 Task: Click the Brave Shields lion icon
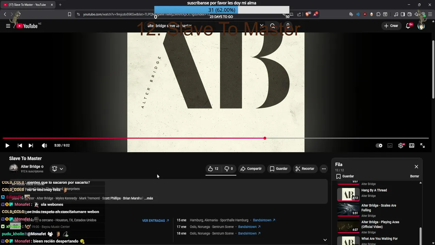click(x=308, y=14)
